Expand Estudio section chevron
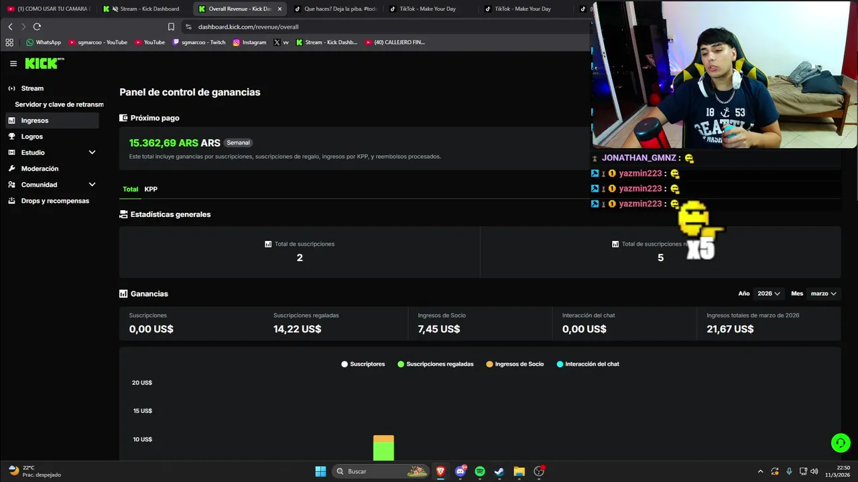The image size is (858, 482). click(92, 153)
